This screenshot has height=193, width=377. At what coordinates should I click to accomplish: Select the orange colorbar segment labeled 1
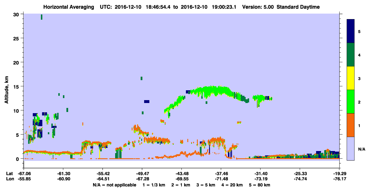351,125
